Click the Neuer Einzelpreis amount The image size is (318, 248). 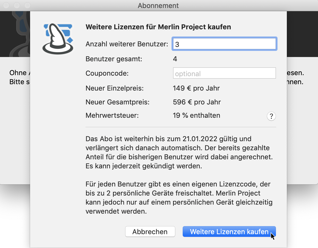pos(196,88)
